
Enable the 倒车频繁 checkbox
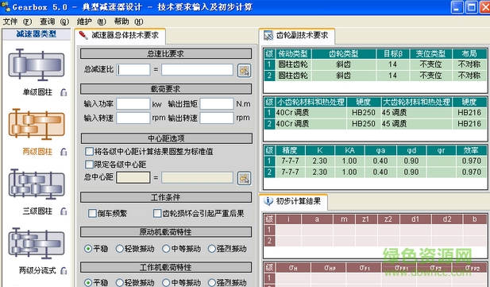point(92,213)
